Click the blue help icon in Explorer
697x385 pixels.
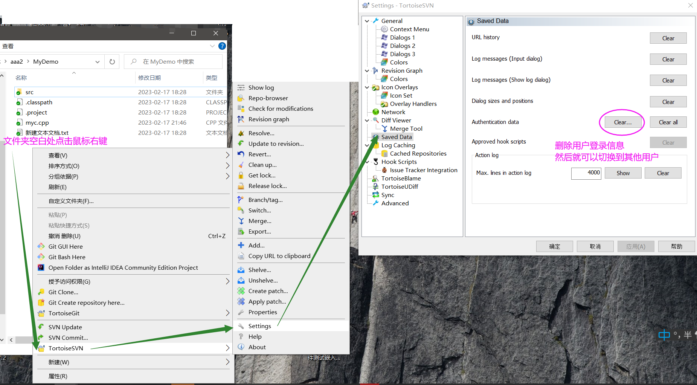click(x=222, y=46)
